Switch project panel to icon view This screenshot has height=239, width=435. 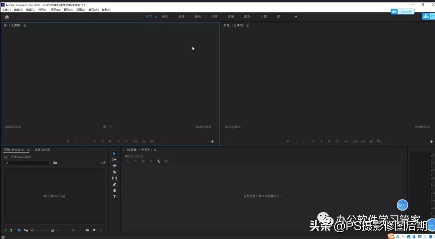click(x=19, y=231)
